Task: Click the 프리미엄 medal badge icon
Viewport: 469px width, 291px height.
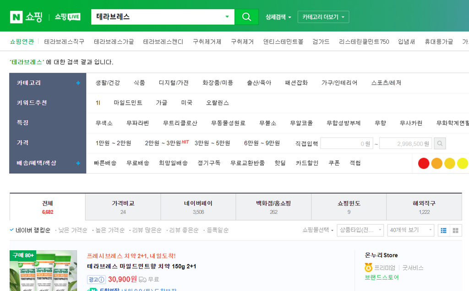Action: (x=369, y=267)
